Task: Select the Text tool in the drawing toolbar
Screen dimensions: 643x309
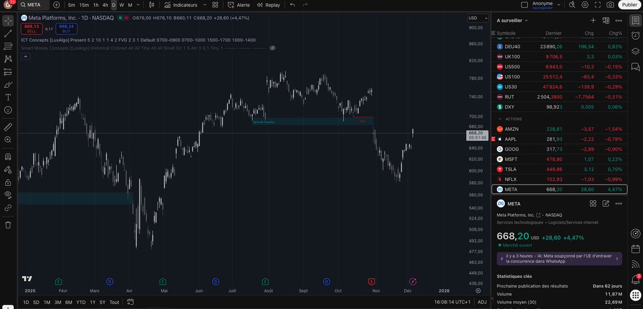Action: (7, 97)
